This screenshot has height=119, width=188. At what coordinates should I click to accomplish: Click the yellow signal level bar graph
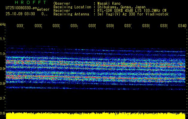(x=96, y=115)
